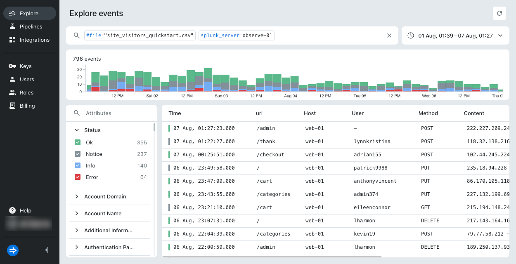Click the attributes panel vertical scrollbar
The height and width of the screenshot is (264, 516).
click(154, 127)
